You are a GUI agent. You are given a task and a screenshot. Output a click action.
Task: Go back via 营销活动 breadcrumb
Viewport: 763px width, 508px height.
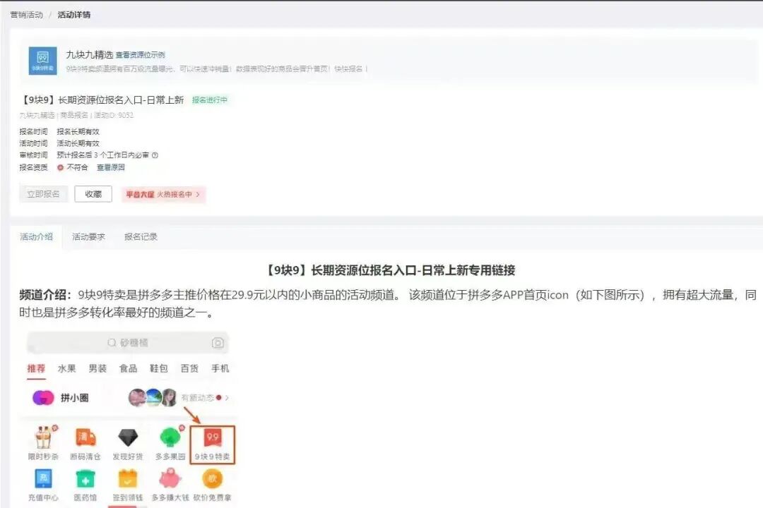(x=26, y=13)
